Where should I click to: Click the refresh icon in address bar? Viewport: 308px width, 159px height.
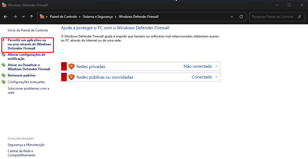pyautogui.click(x=241, y=17)
